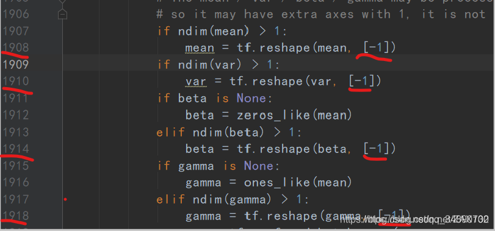This screenshot has width=495, height=231.
Task: Click line number 1916 in the gutter
Action: click(x=16, y=182)
